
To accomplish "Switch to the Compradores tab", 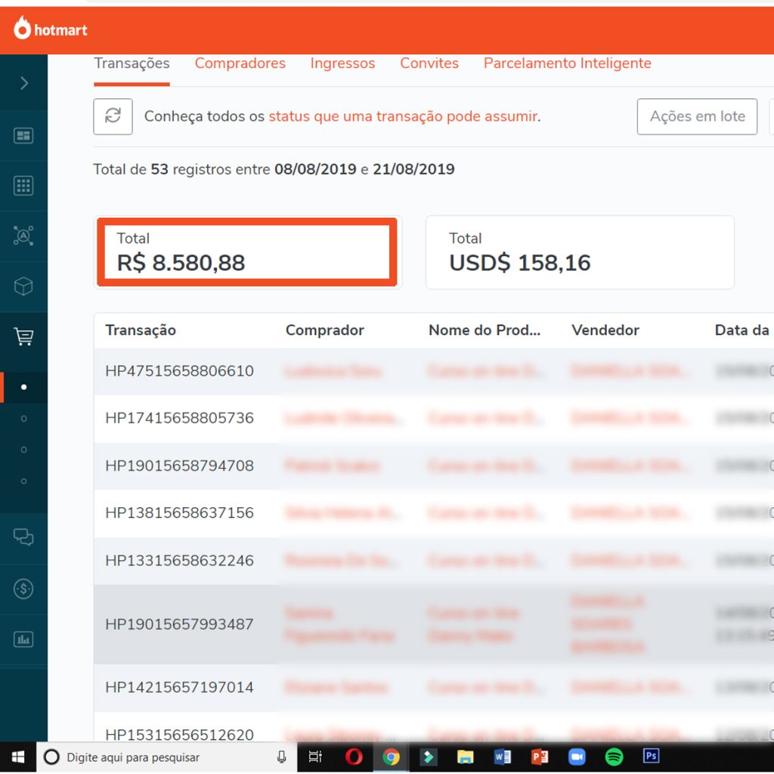I will (x=240, y=63).
